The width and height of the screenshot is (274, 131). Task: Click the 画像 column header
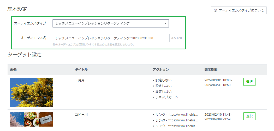click(13, 70)
